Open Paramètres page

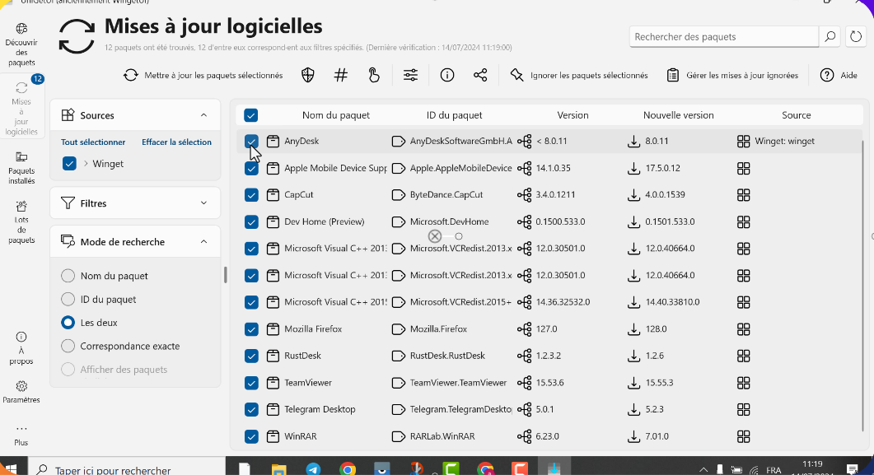point(21,392)
